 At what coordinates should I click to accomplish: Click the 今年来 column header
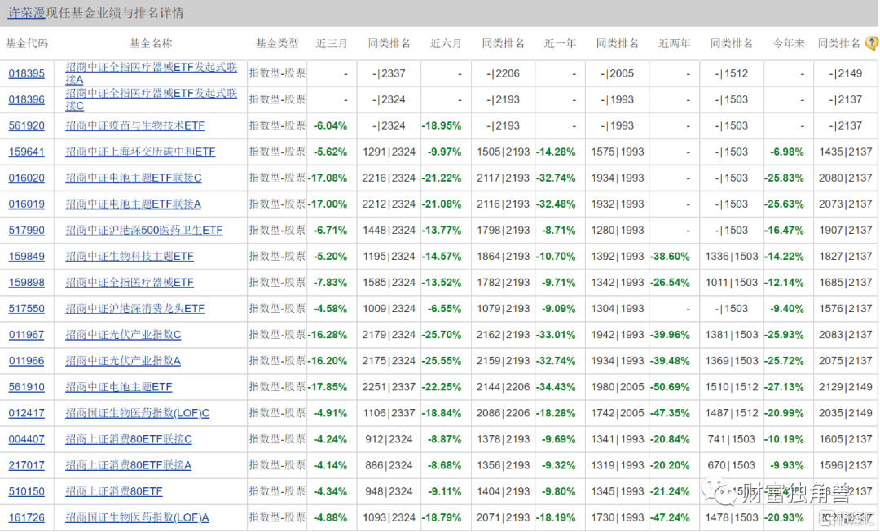tap(789, 43)
